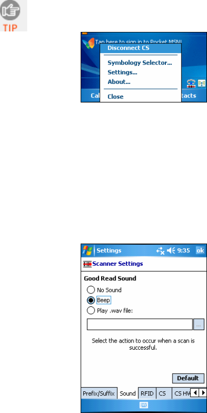The image size is (207, 413).
Task: Show earlier tabs with left arrow
Action: point(195,393)
